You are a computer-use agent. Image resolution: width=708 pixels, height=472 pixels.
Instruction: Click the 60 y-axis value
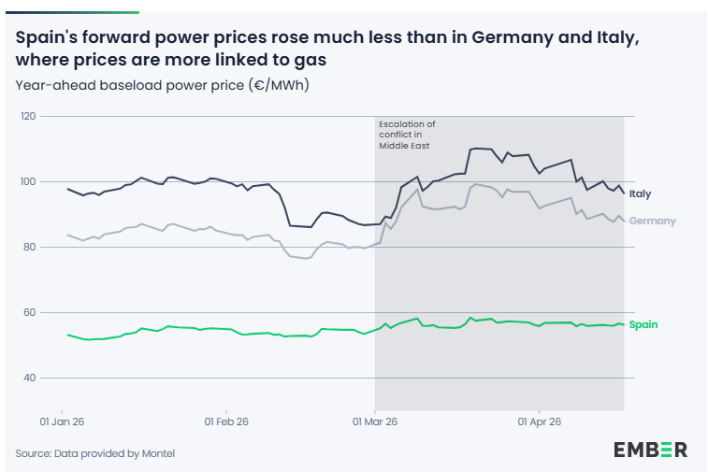pyautogui.click(x=29, y=312)
